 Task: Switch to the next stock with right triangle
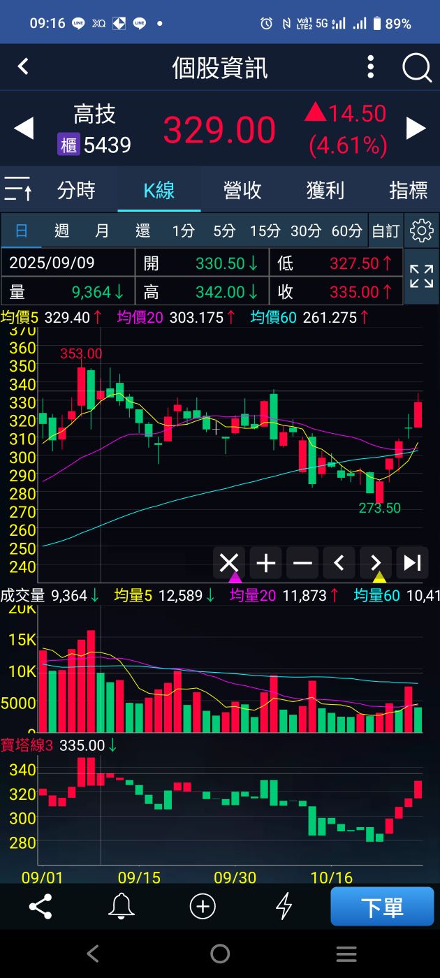pyautogui.click(x=416, y=128)
